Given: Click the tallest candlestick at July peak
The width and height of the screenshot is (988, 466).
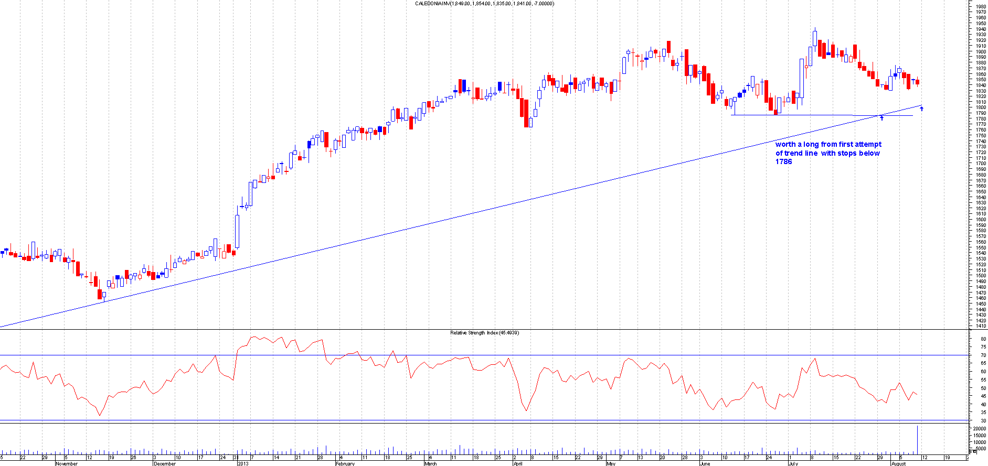Looking at the screenshot, I should pos(815,38).
